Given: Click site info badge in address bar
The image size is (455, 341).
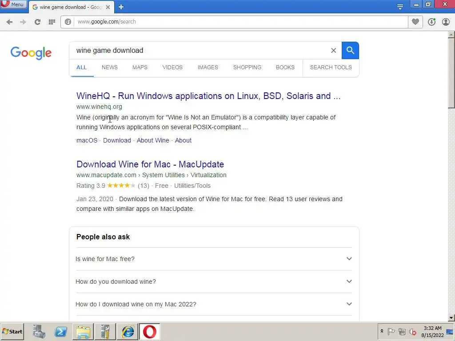Looking at the screenshot, I should tap(68, 22).
